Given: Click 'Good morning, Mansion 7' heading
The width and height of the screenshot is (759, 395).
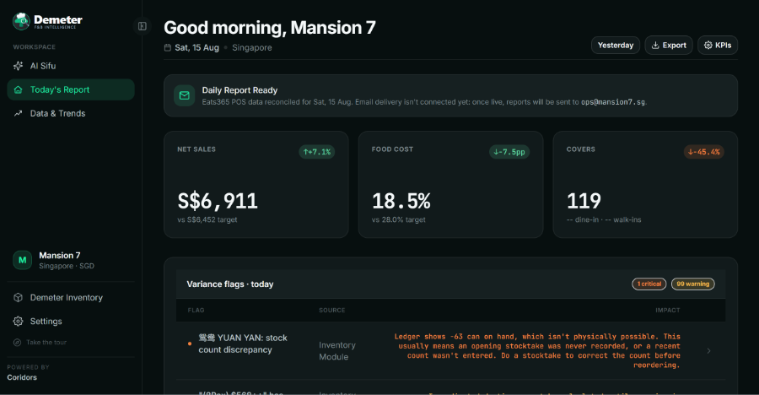Looking at the screenshot, I should coord(270,28).
